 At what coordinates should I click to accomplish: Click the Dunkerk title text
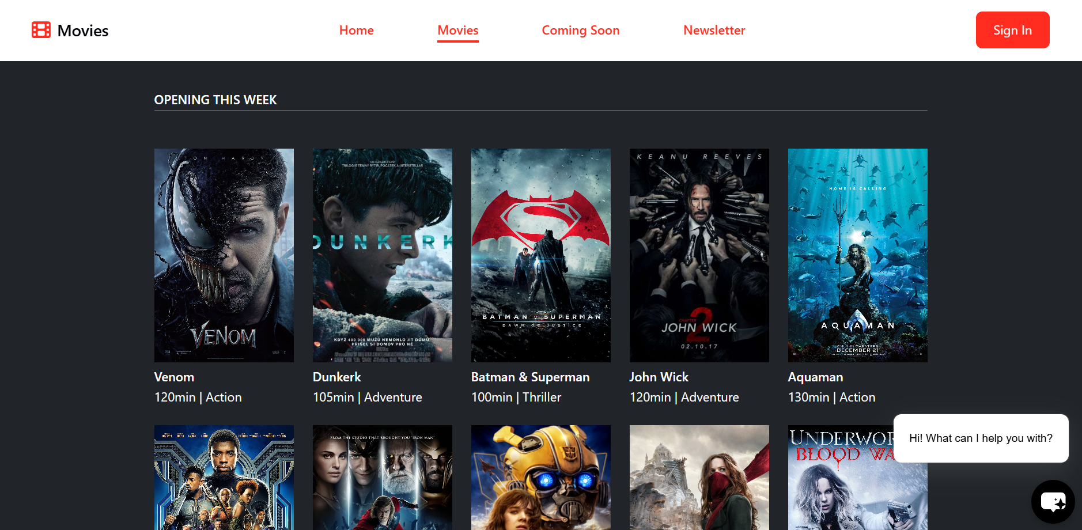click(x=336, y=377)
